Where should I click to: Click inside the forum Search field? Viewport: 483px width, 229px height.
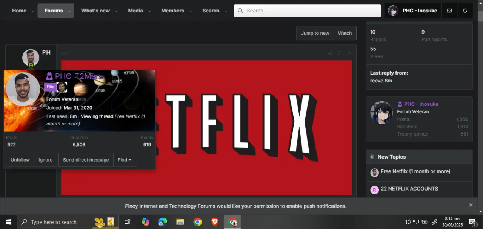(x=308, y=11)
